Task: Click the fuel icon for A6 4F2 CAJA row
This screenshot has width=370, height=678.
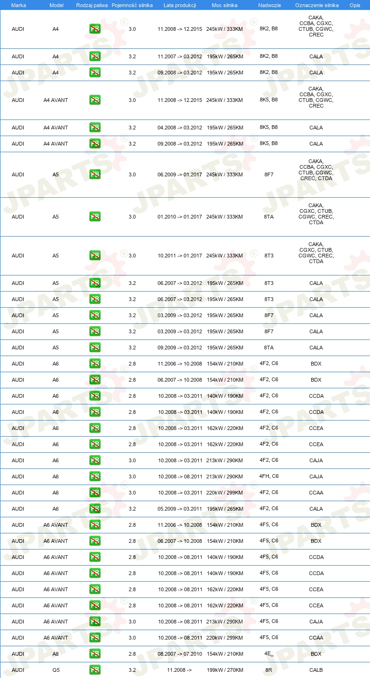Action: point(95,460)
